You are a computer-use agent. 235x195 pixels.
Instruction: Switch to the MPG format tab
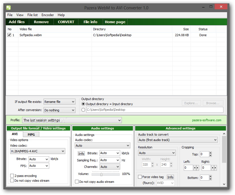[31, 134]
